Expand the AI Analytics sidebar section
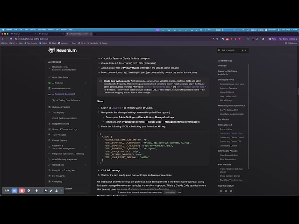 85,83
